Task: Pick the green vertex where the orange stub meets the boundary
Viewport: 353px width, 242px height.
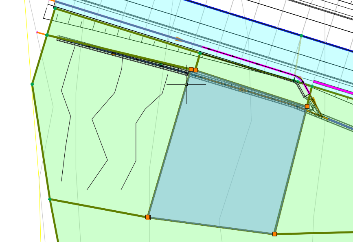Action: [x=47, y=35]
